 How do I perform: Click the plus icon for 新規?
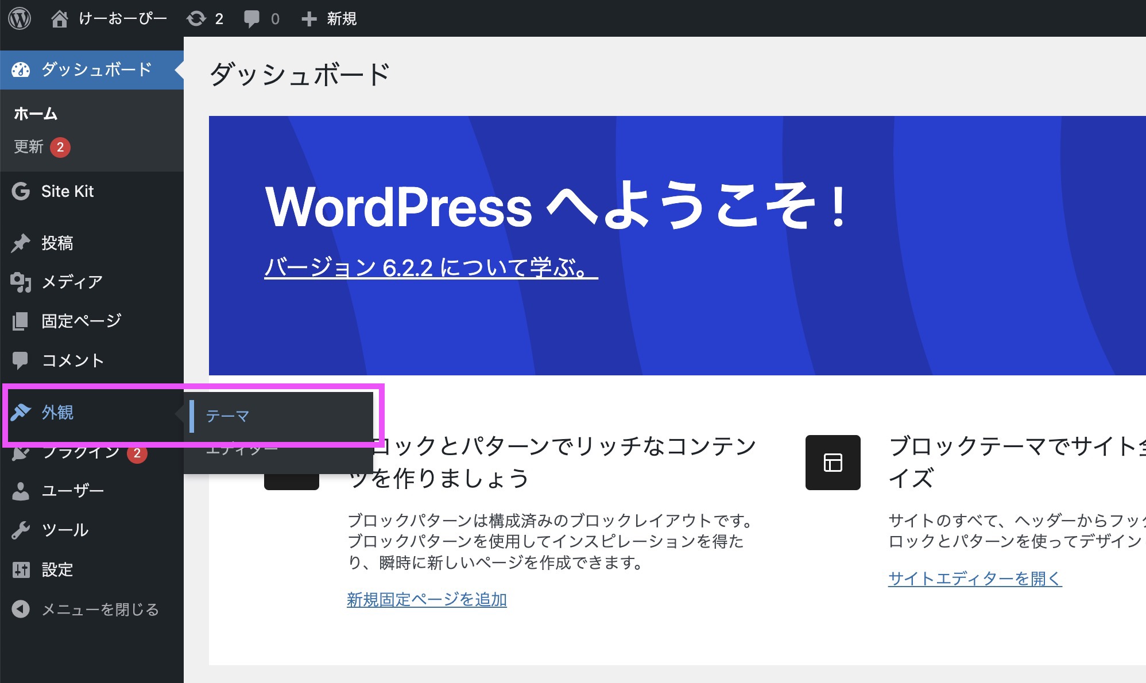click(309, 19)
